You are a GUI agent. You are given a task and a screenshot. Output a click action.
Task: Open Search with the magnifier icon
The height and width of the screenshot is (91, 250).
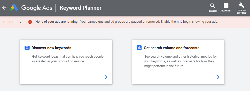point(212,6)
